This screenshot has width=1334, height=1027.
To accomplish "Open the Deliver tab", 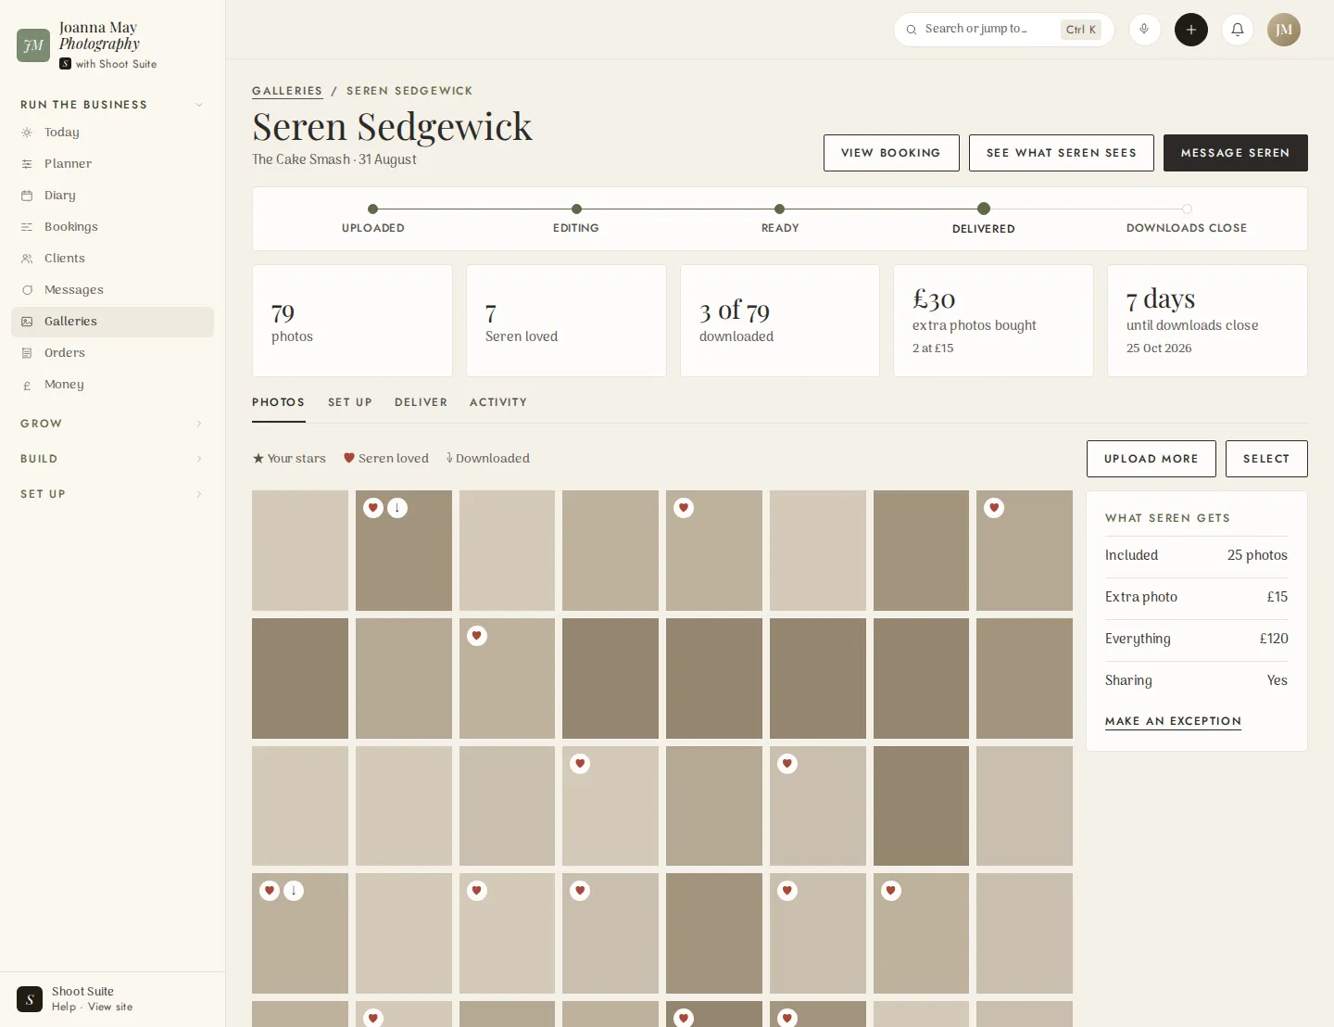I will (x=422, y=402).
